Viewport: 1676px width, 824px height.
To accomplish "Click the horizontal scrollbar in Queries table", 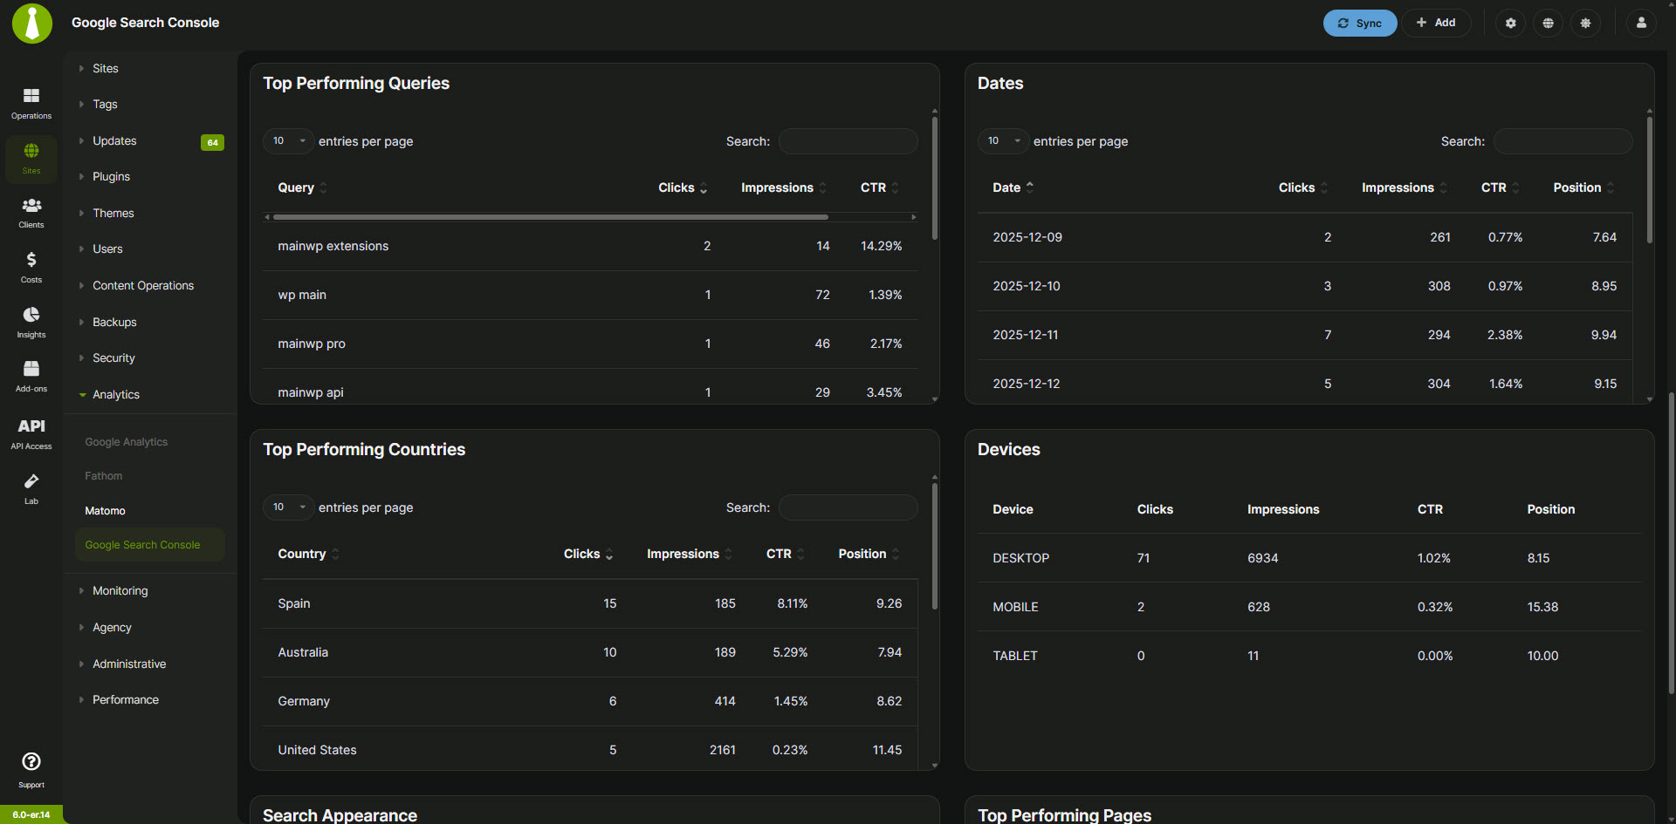I will pyautogui.click(x=551, y=217).
